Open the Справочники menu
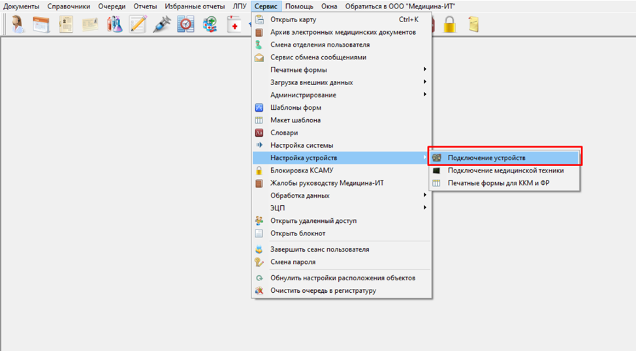The width and height of the screenshot is (636, 351). [69, 6]
